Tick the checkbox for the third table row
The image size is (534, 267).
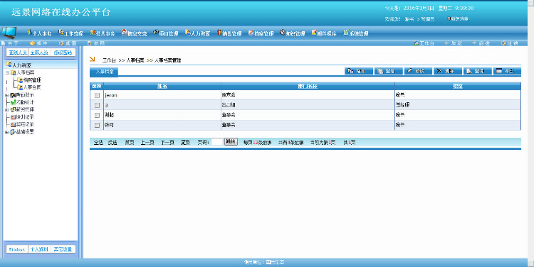[97, 115]
